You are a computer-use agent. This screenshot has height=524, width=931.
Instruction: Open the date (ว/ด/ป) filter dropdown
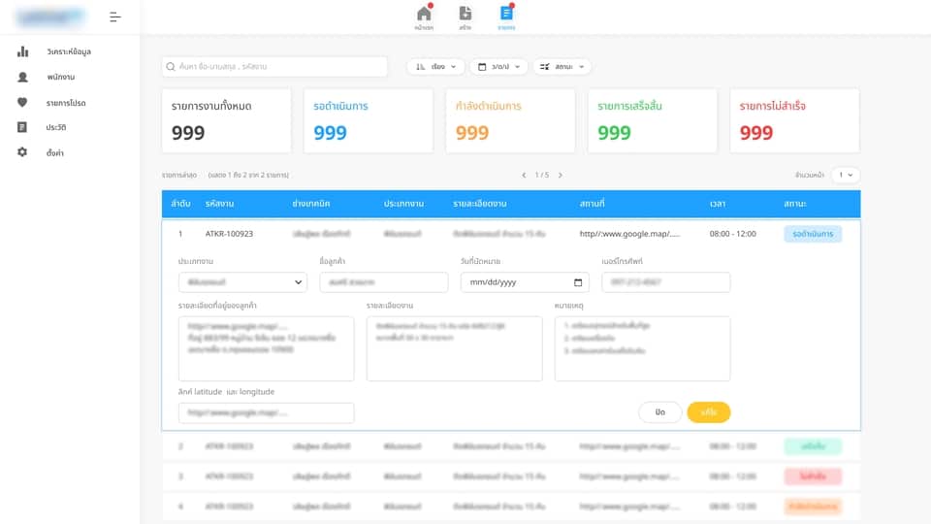pyautogui.click(x=498, y=67)
